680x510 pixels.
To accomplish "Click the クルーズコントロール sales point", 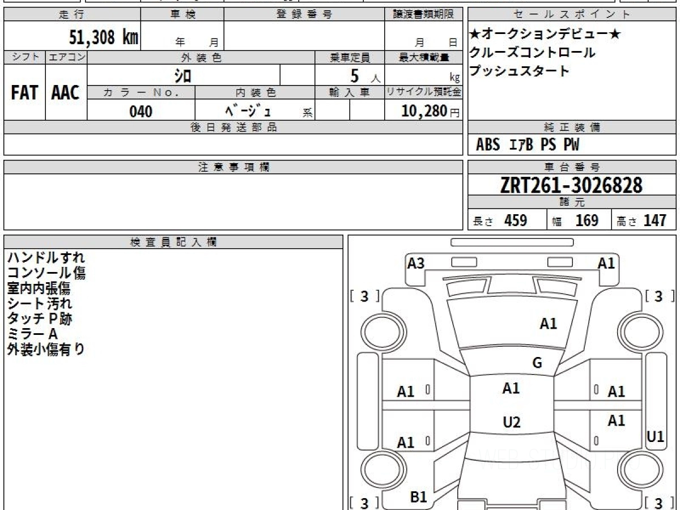I will (532, 53).
